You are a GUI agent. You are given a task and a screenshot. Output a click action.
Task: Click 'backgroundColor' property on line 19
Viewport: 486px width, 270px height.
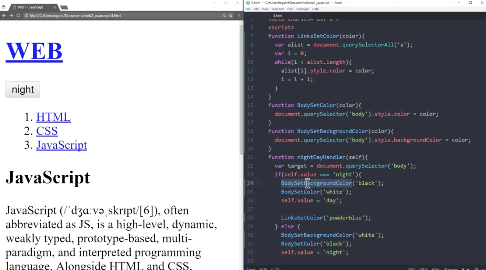(418, 140)
